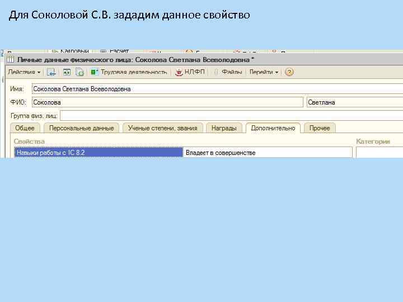The image size is (403, 302).
Task: Click the Имя input field
Action: 217,89
